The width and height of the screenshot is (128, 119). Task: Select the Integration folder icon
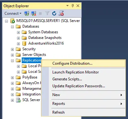(x=18, y=94)
